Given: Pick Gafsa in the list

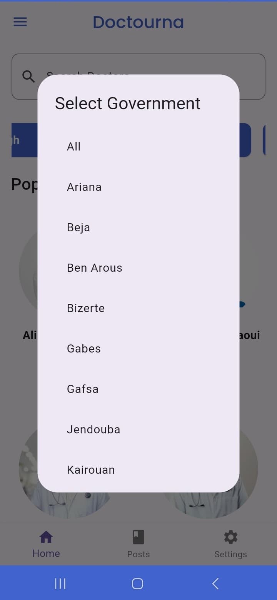Looking at the screenshot, I should click(x=138, y=389).
